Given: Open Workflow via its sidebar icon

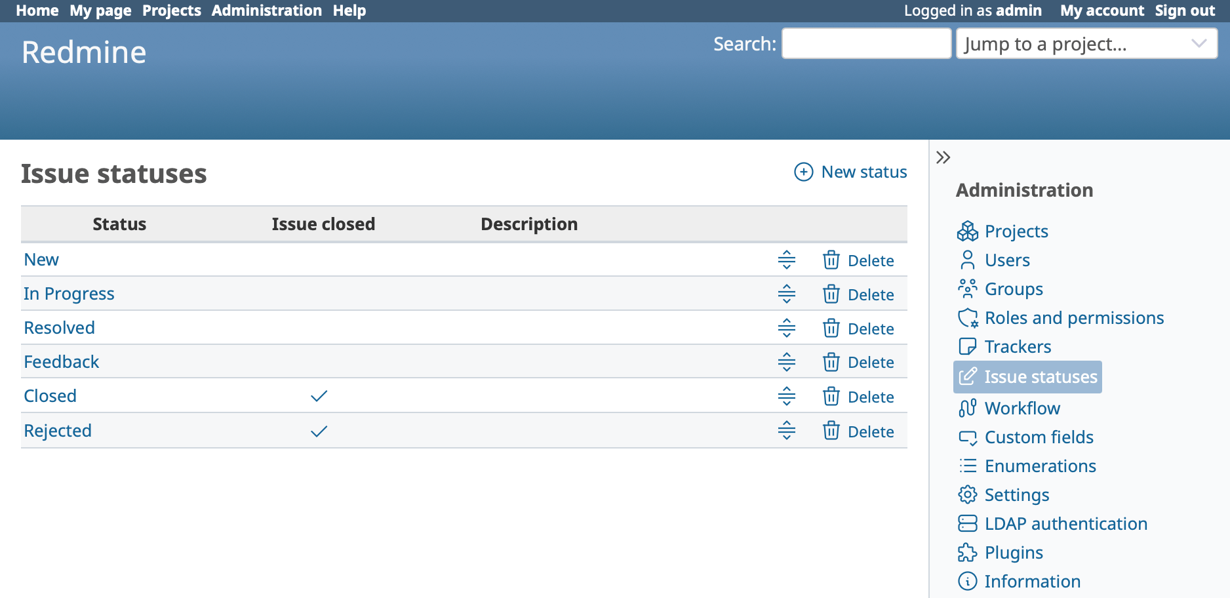Looking at the screenshot, I should pos(967,408).
